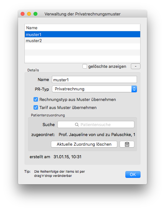
Task: Toggle Tarif aus Muster übernehmen
Action: [x=36, y=107]
